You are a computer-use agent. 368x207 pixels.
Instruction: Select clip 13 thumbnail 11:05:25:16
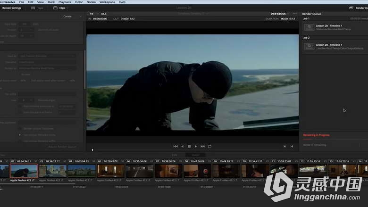click(x=342, y=171)
